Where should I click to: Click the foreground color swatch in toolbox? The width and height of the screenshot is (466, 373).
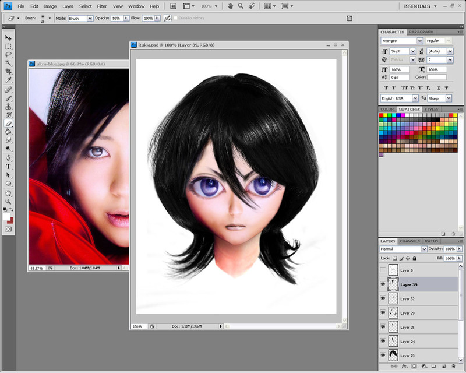coord(6,217)
